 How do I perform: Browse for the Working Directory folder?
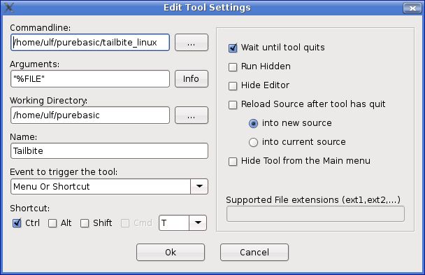[x=192, y=115]
